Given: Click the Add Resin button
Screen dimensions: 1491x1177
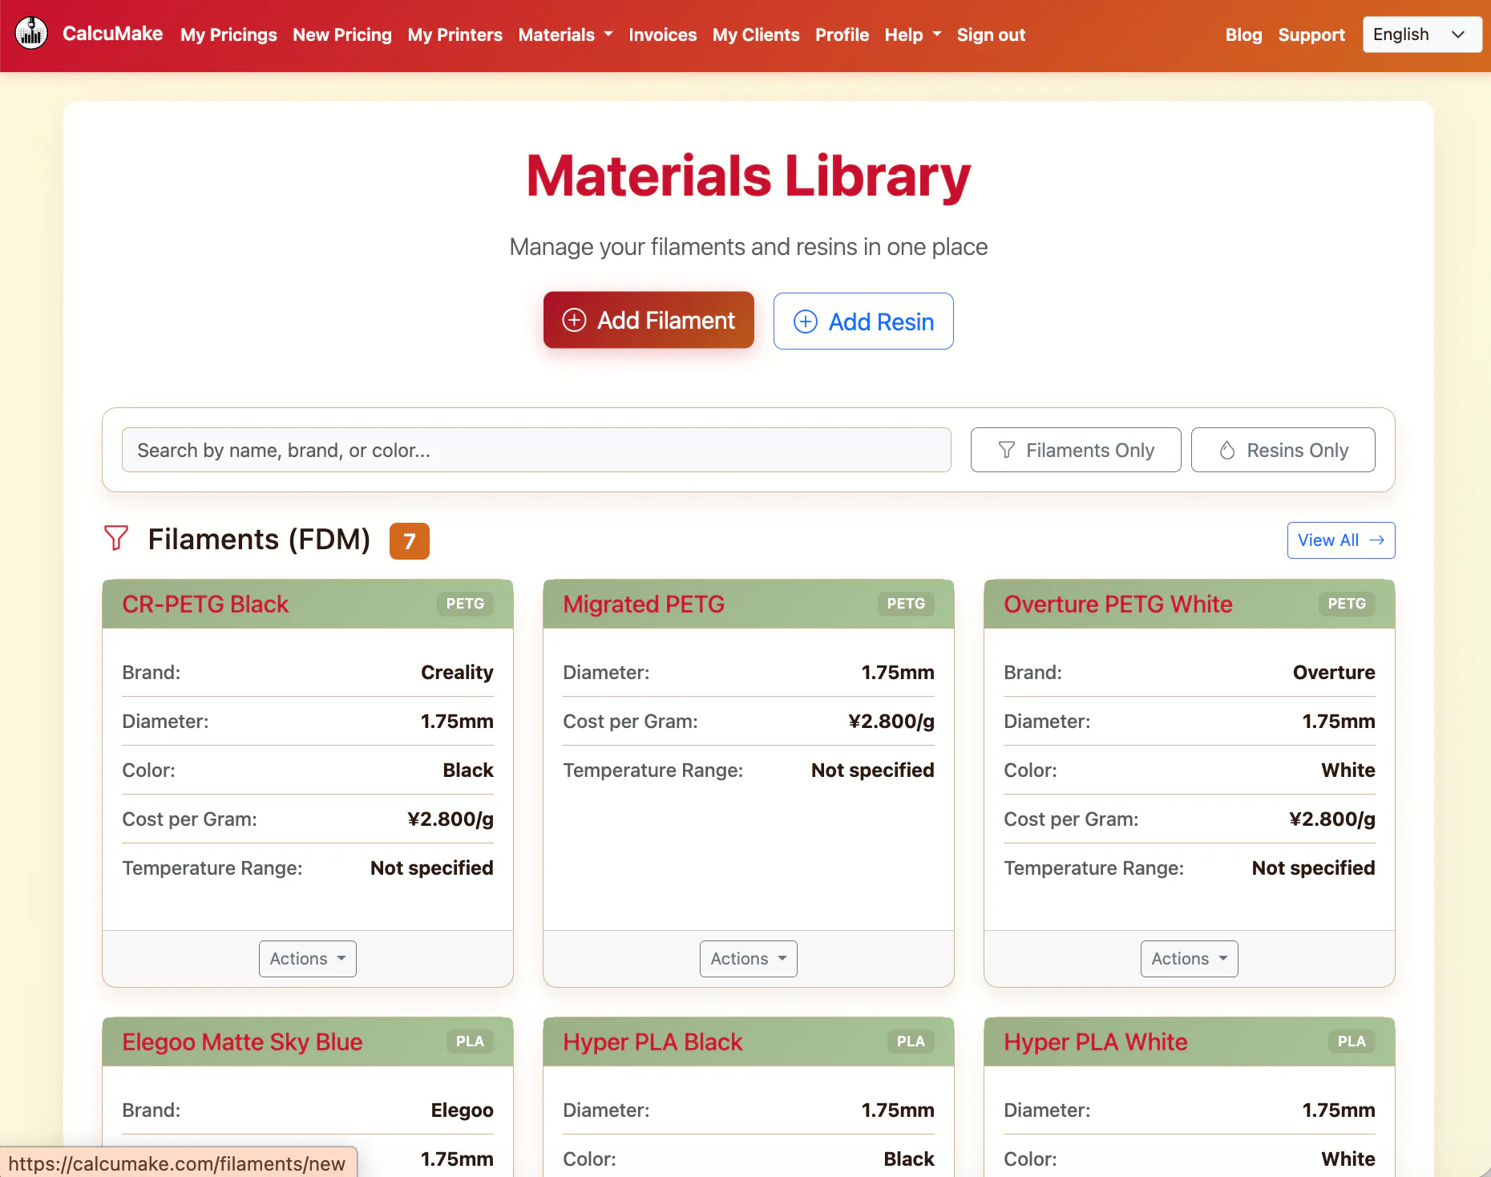Looking at the screenshot, I should (863, 322).
